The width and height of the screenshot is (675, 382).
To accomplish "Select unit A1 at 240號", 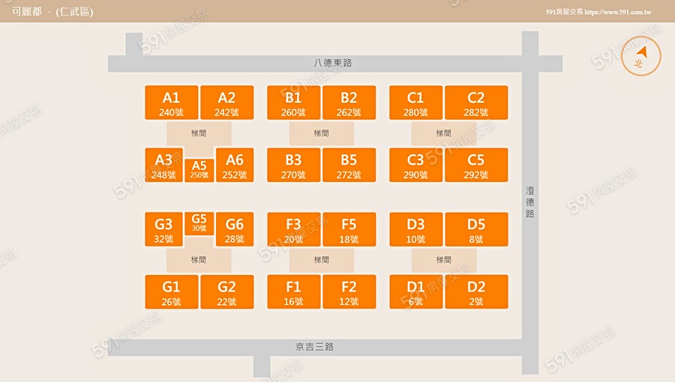I will tap(172, 103).
